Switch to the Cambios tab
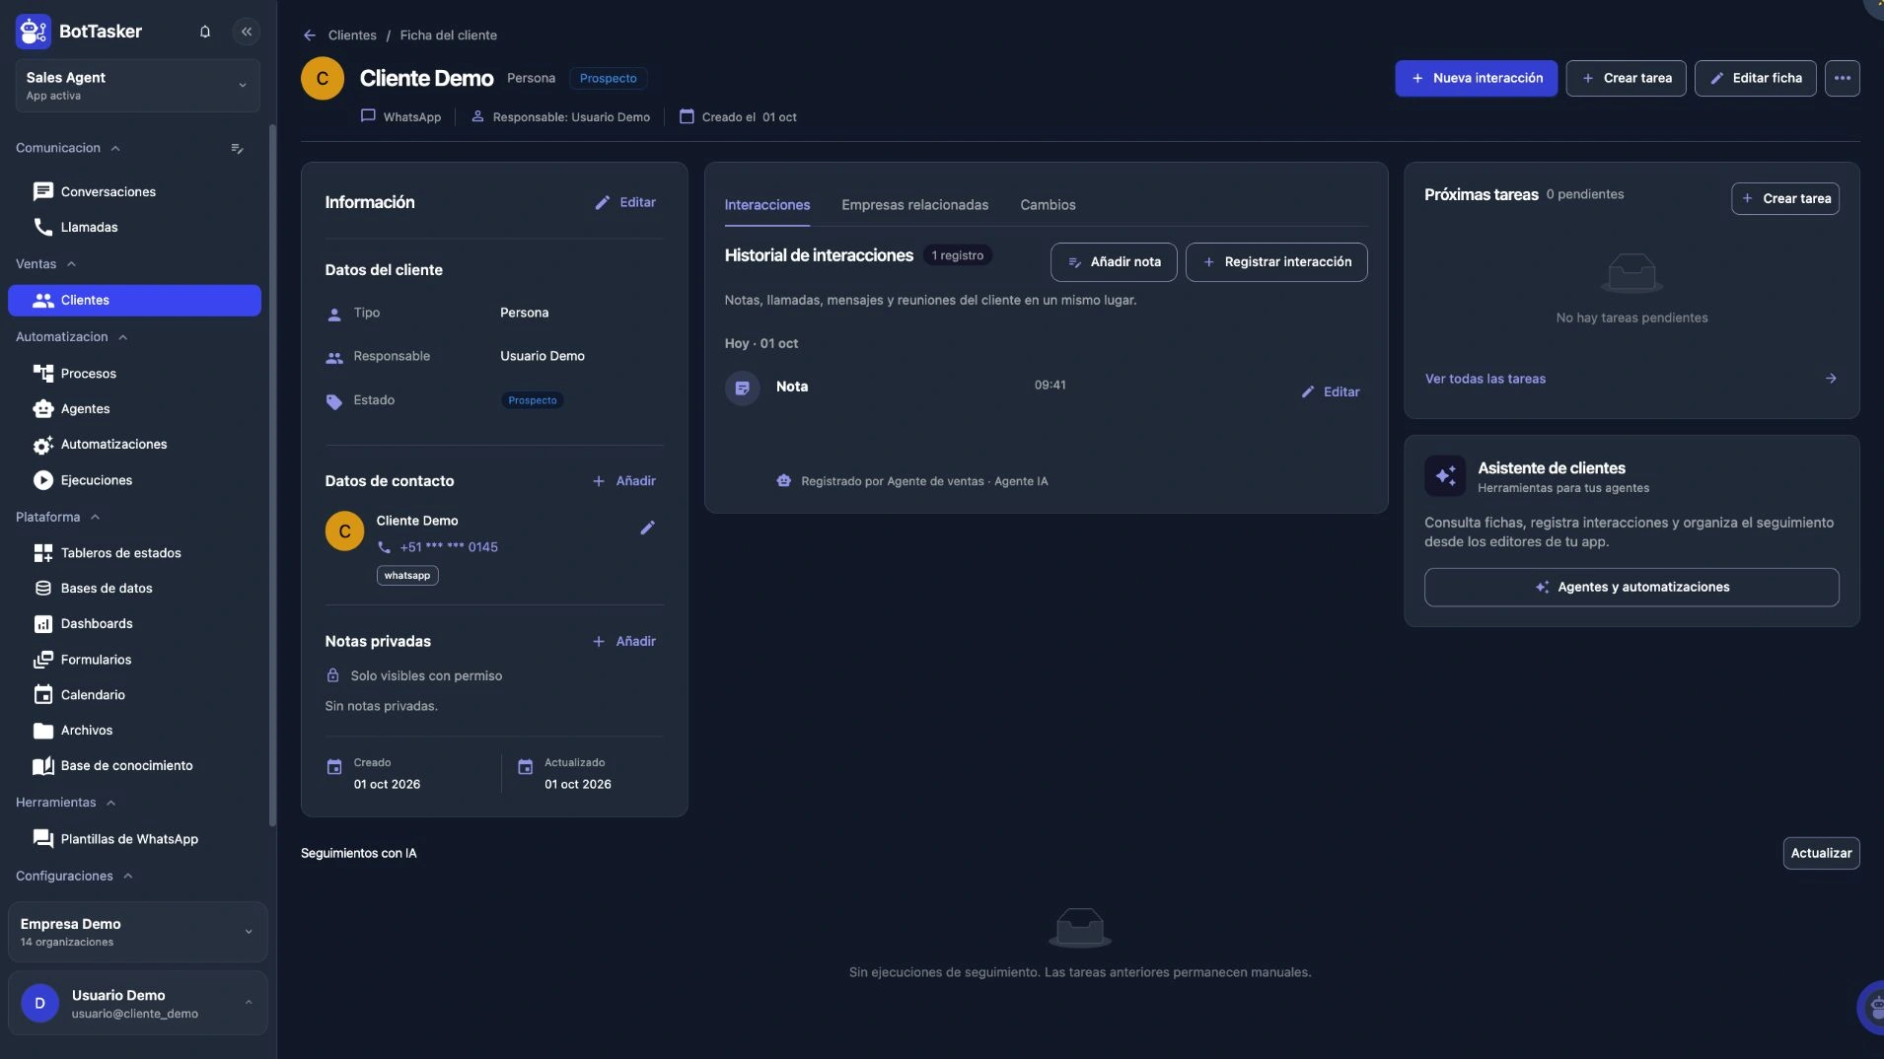 click(x=1048, y=205)
